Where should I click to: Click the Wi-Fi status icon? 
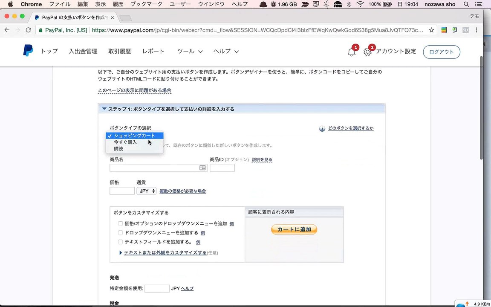361,4
